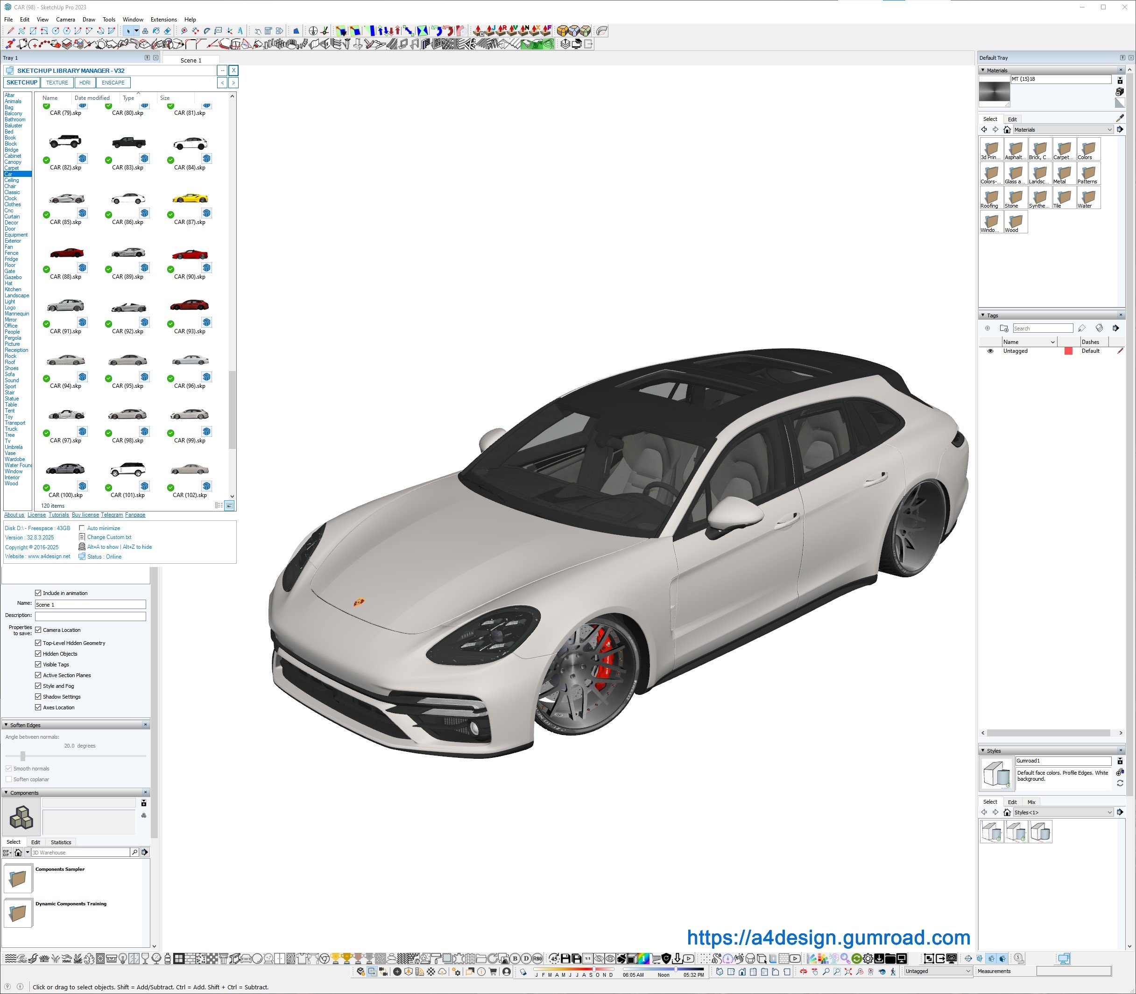The image size is (1136, 994).
Task: Click the Buy license link
Action: [x=85, y=515]
